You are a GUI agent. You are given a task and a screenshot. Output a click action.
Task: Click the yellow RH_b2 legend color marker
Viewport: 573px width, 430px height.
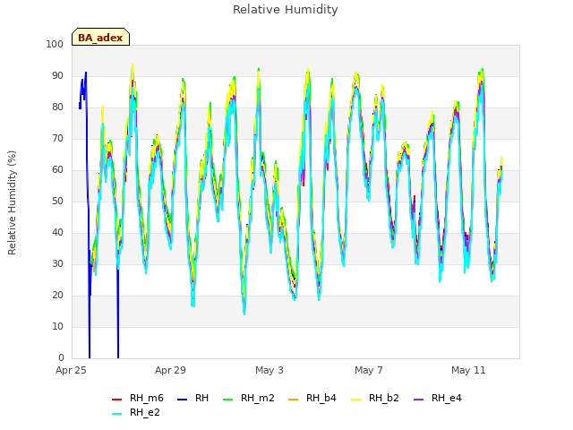pos(355,400)
